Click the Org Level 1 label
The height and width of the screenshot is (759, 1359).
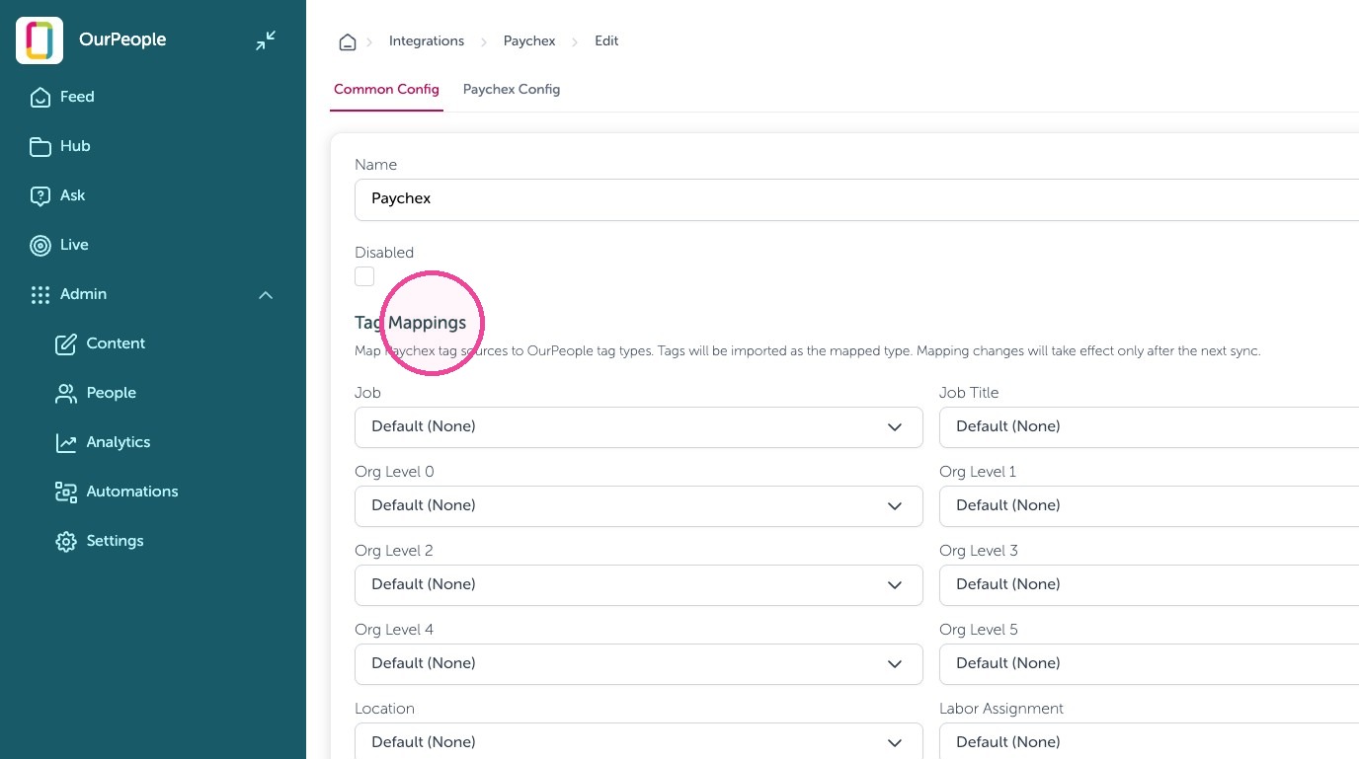978,472
